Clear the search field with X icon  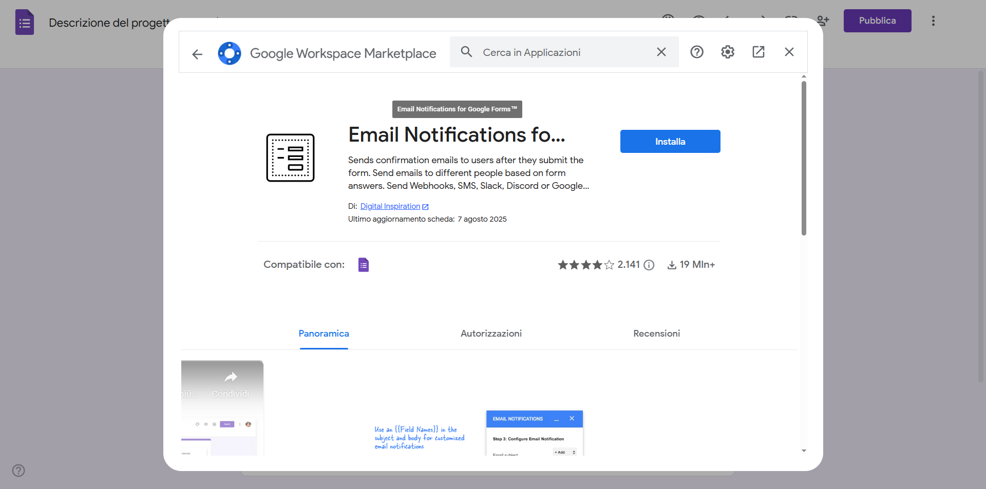point(661,52)
